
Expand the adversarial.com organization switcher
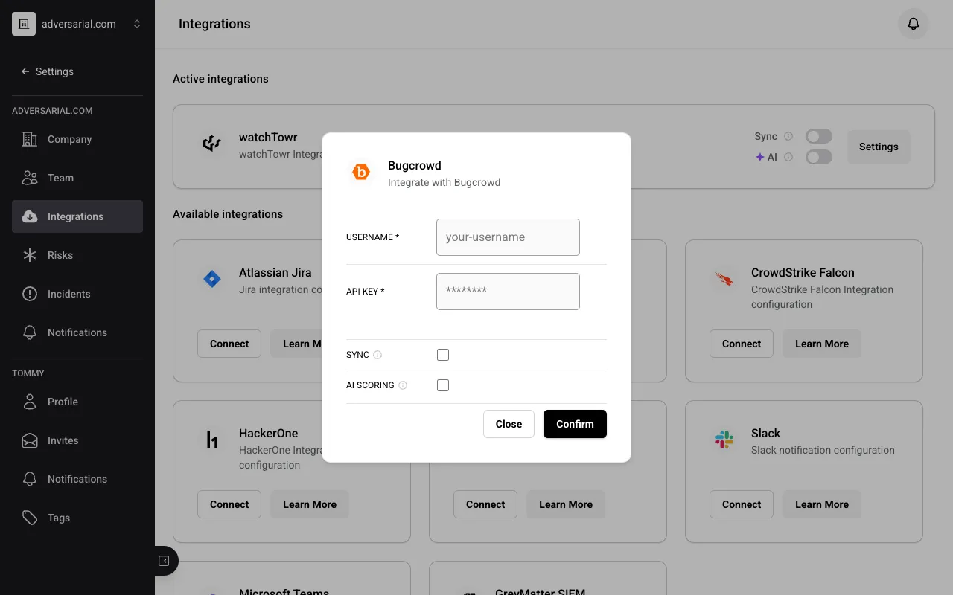(x=137, y=24)
